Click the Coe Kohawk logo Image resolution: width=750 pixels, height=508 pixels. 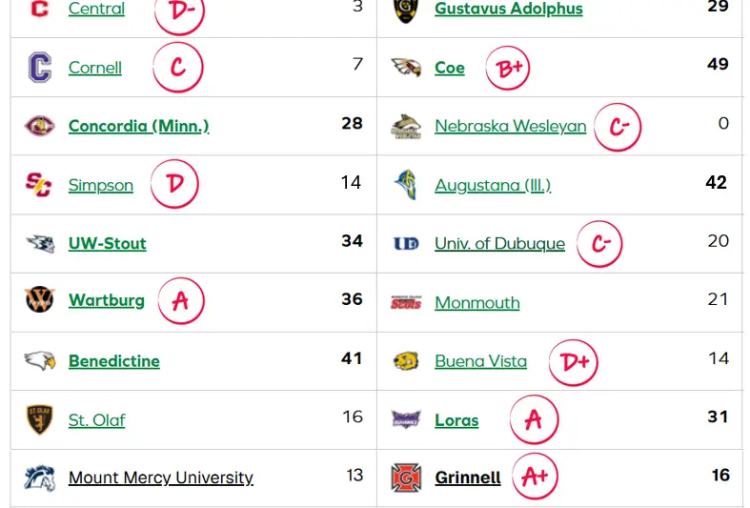click(x=406, y=68)
